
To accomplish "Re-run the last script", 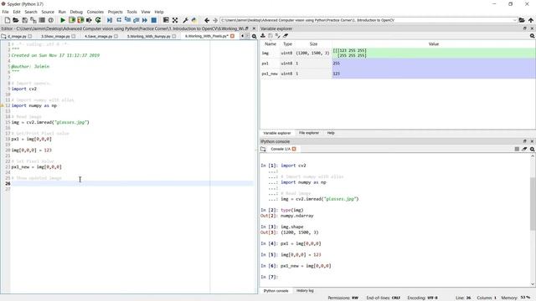I will [98, 20].
